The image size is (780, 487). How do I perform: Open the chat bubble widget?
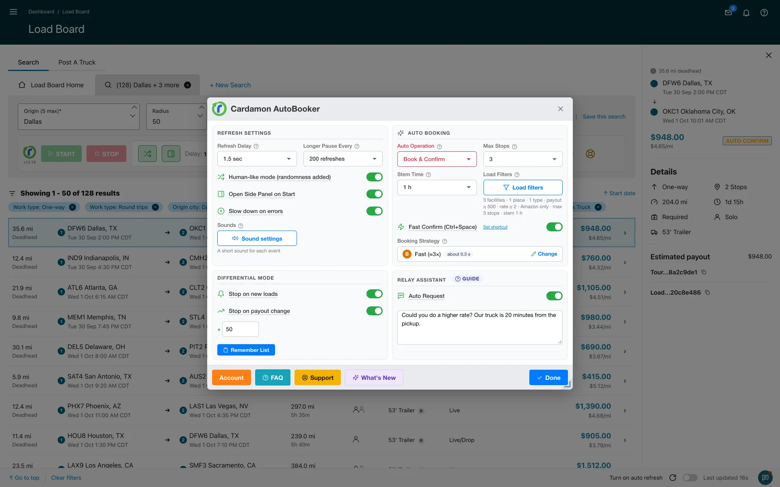tap(765, 478)
